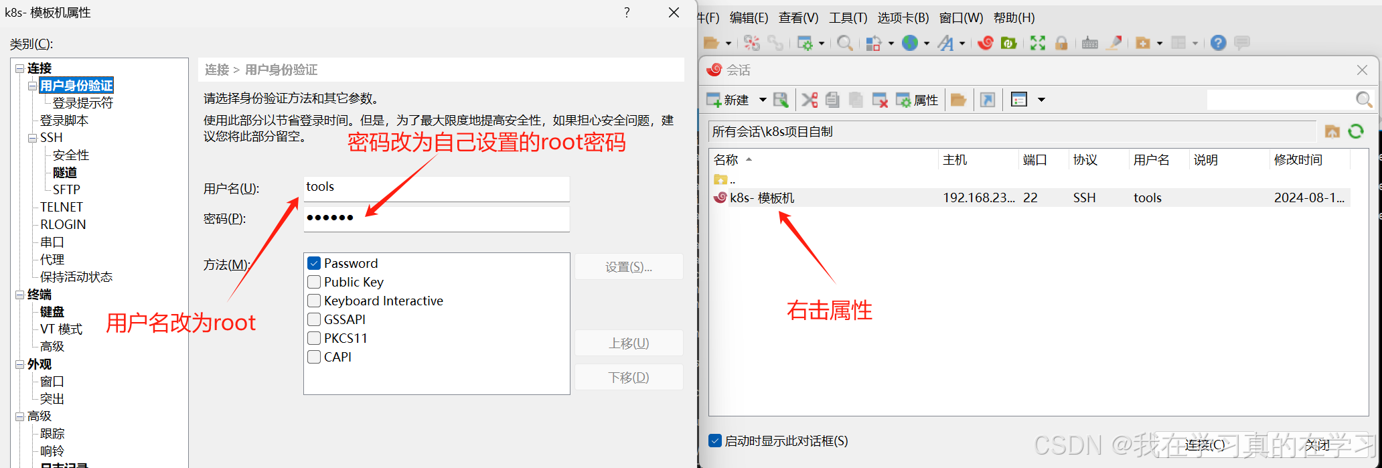
Task: Select the k8s- 模板机 session row
Action: click(x=1030, y=198)
